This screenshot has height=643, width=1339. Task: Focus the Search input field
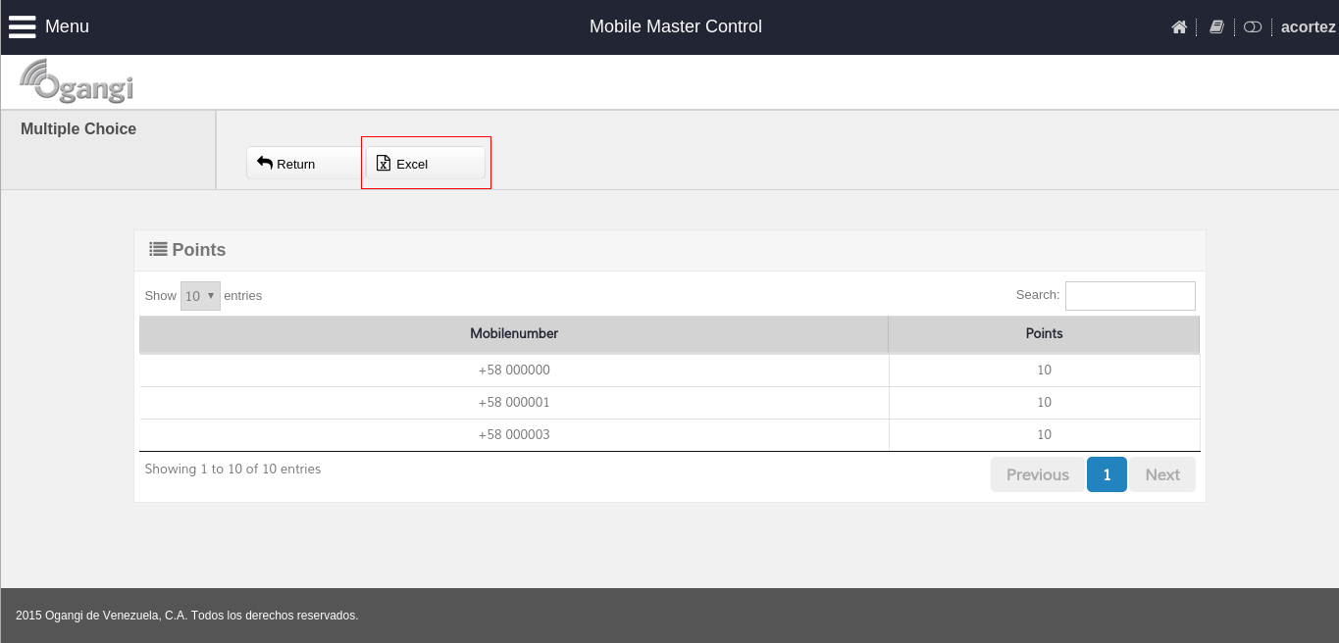(x=1130, y=295)
